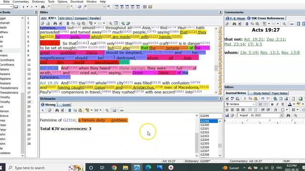
Task: Click the print icon in Bibles toolbar
Action: (48, 23)
